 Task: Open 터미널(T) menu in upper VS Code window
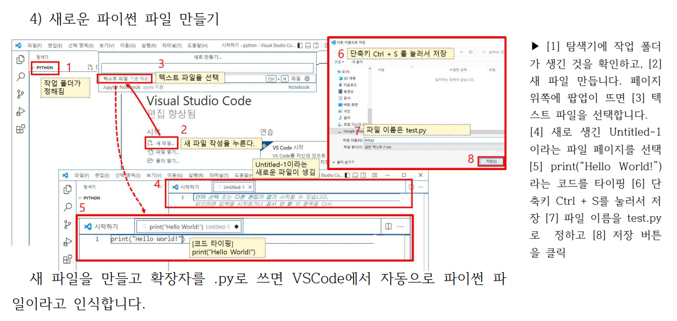coord(172,46)
